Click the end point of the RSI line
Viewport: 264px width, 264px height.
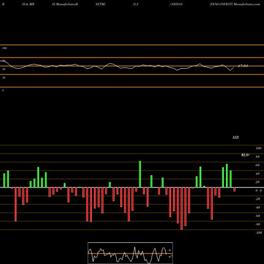click(234, 68)
